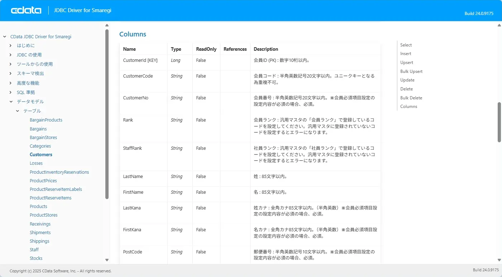Open the ProductStores table page

(x=44, y=215)
